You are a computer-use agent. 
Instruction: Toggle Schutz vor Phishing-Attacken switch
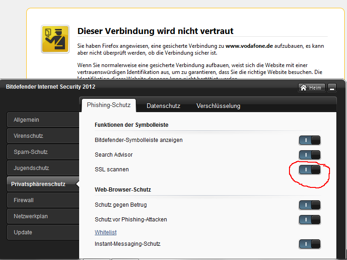pos(310,220)
